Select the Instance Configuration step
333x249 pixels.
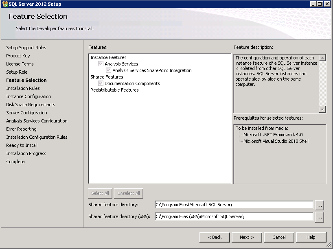[28, 96]
